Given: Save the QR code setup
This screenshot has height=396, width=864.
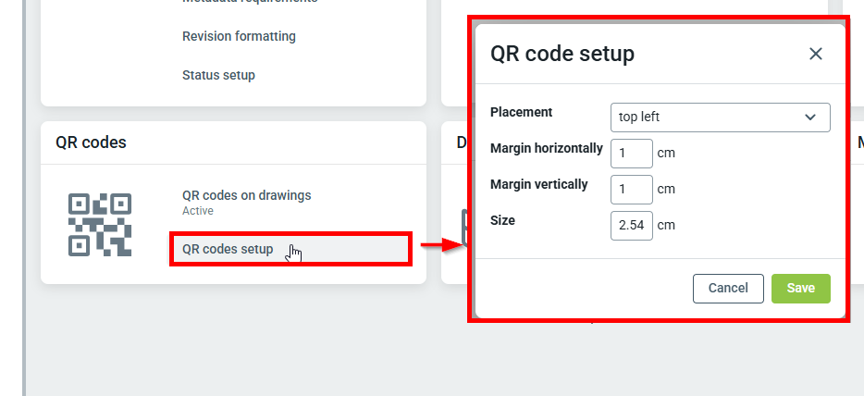Looking at the screenshot, I should (800, 289).
